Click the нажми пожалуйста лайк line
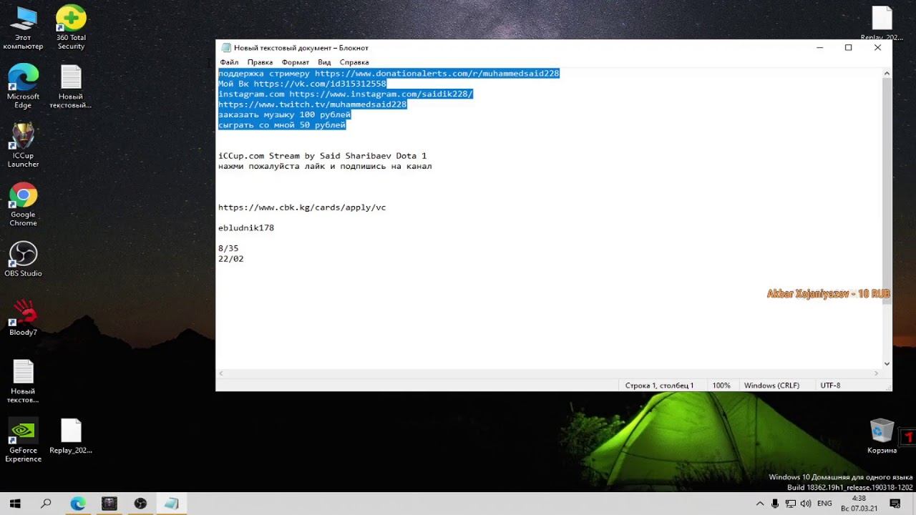 click(x=325, y=166)
